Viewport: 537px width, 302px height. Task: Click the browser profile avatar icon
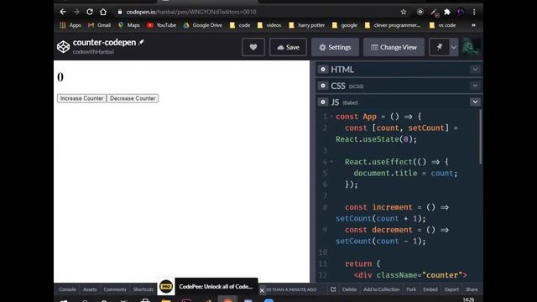click(x=461, y=12)
